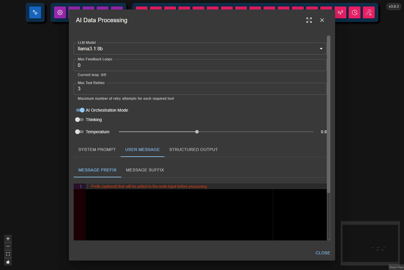This screenshot has height=270, width=404.
Task: Click the pink clock chart toolbar icon
Action: coord(355,12)
